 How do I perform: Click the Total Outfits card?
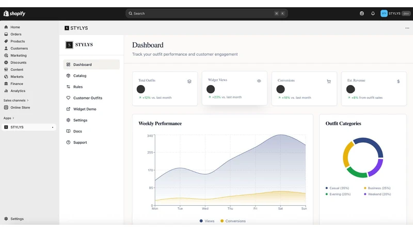click(165, 89)
